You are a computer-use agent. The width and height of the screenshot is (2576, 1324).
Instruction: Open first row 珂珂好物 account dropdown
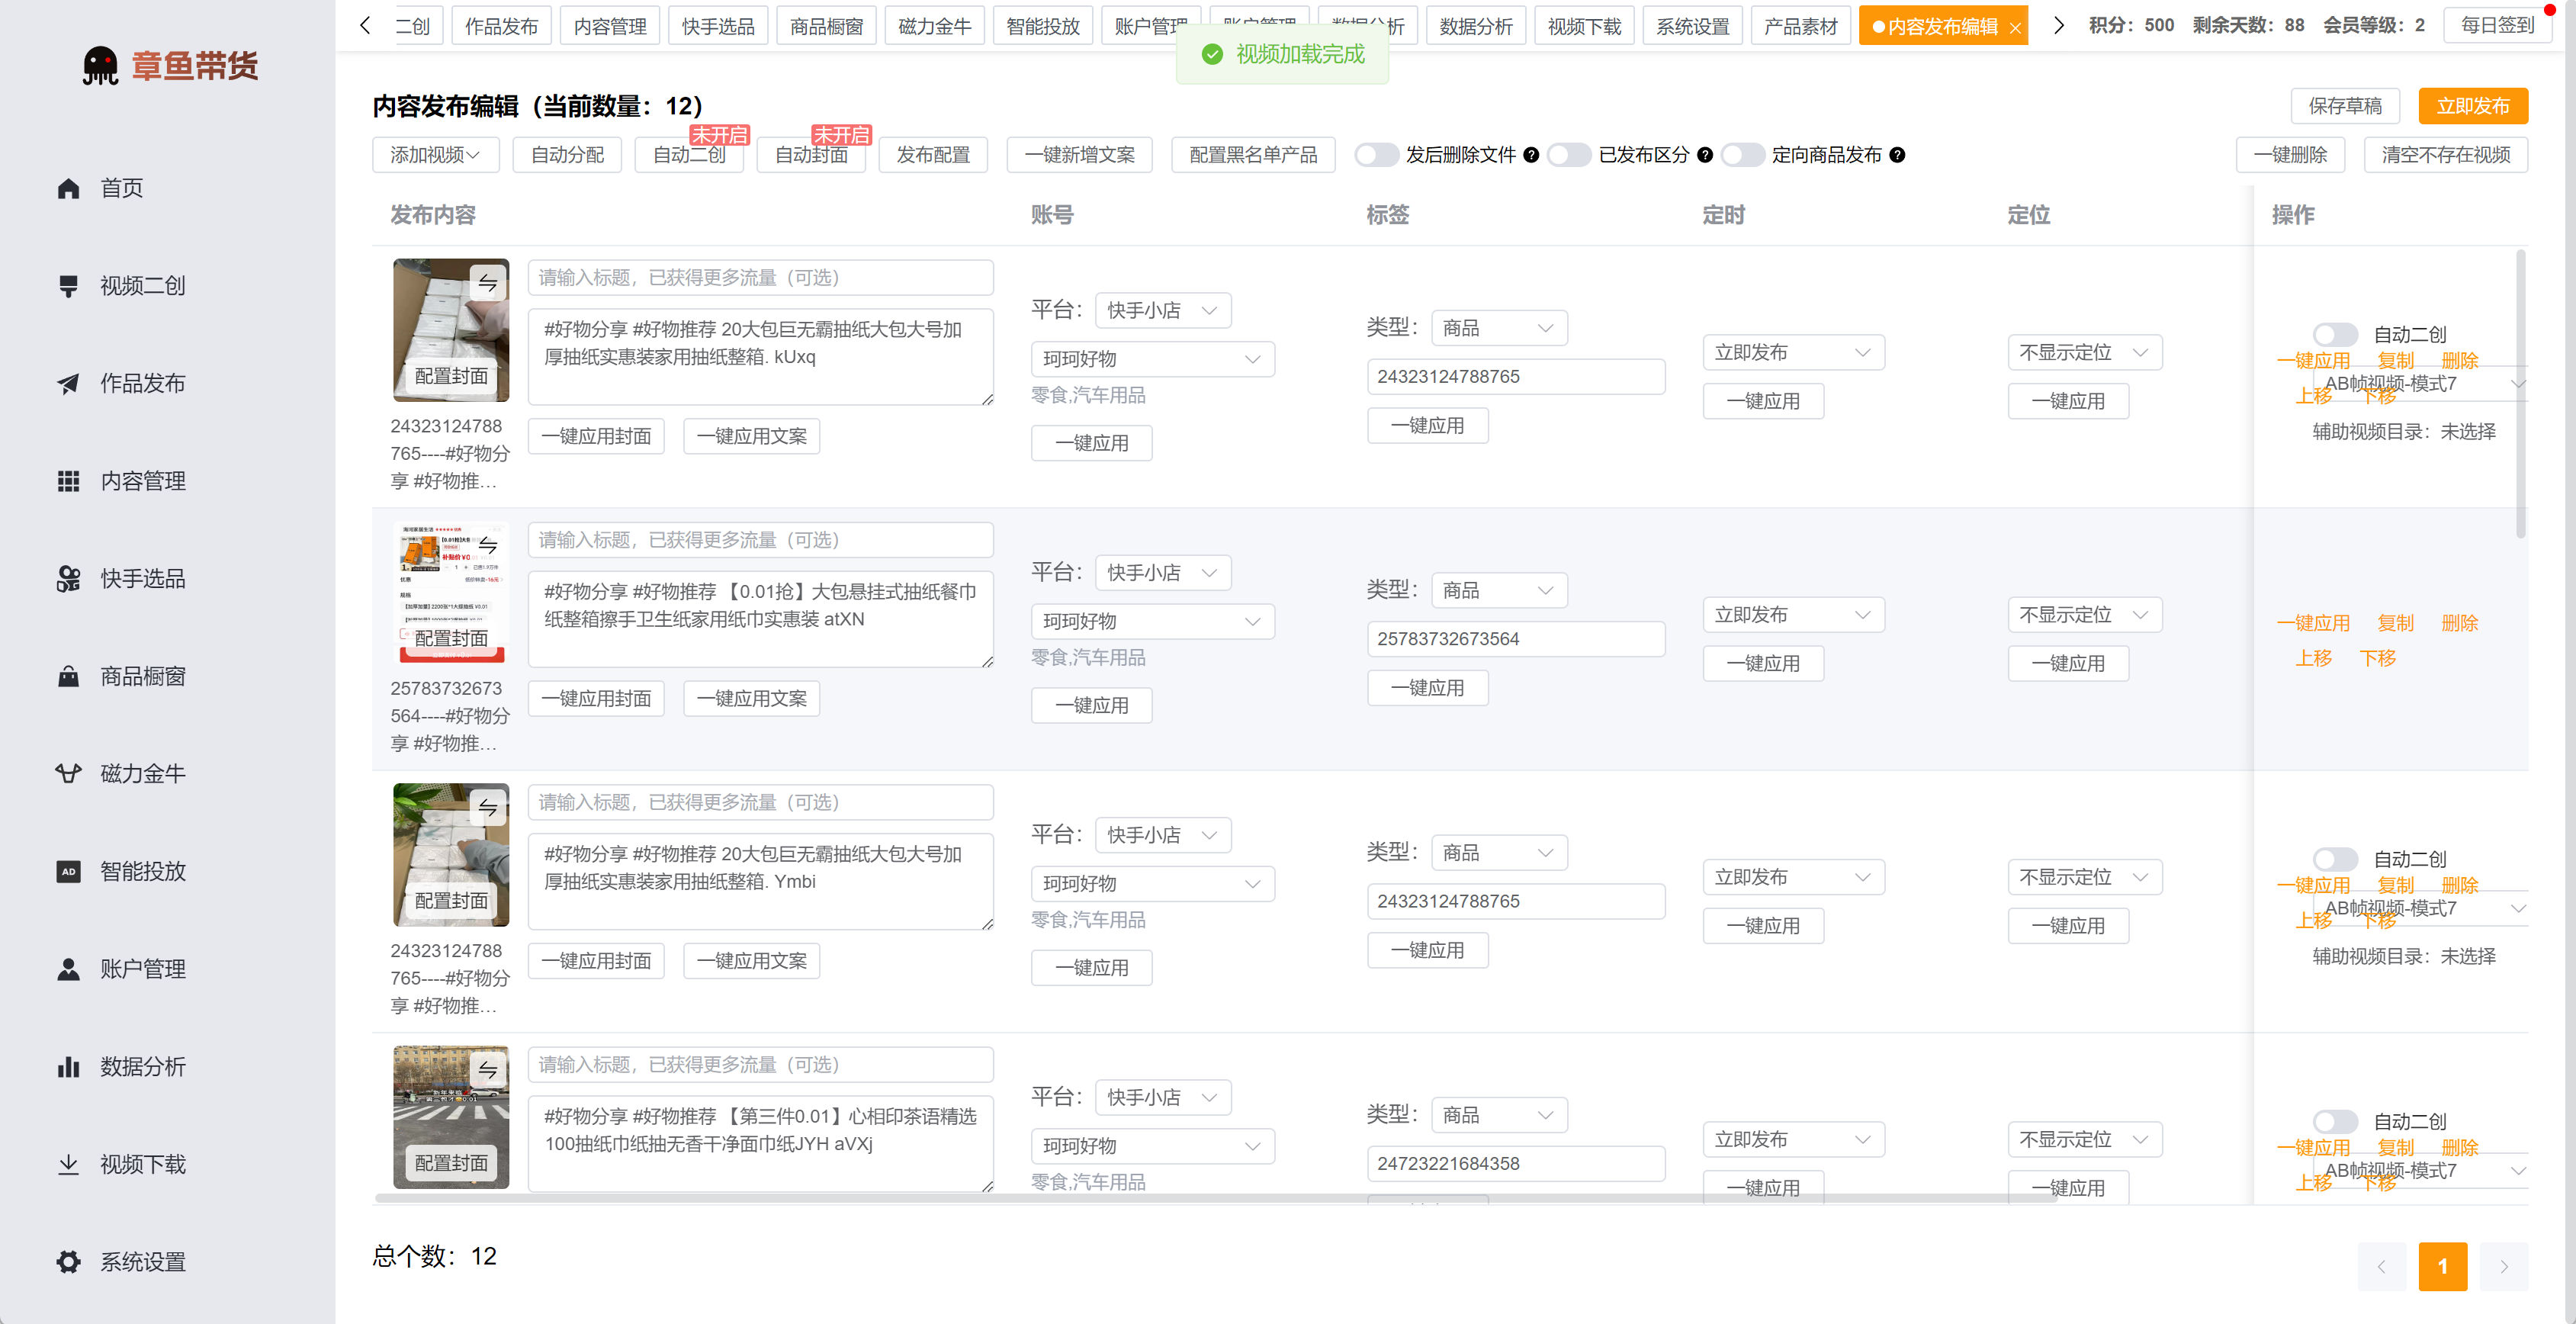coord(1152,359)
